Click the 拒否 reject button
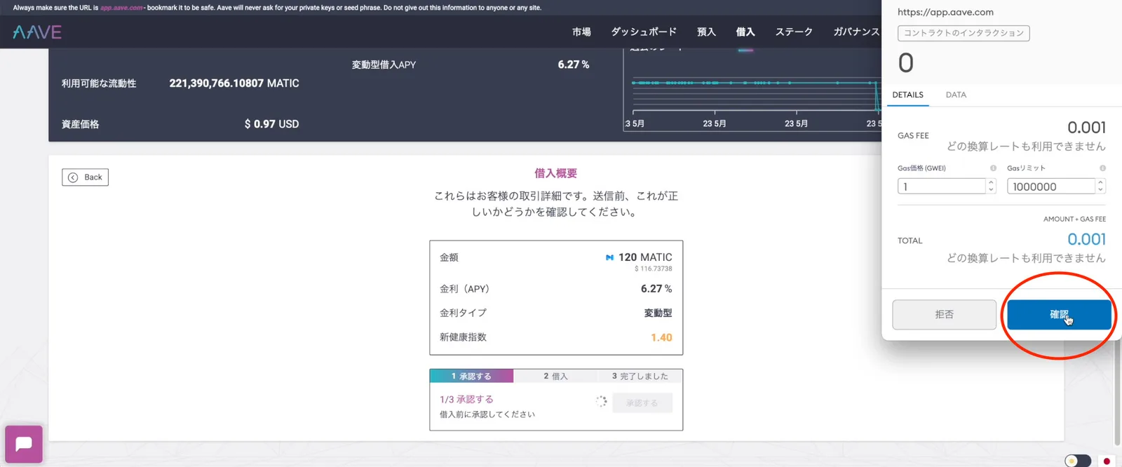 [944, 315]
